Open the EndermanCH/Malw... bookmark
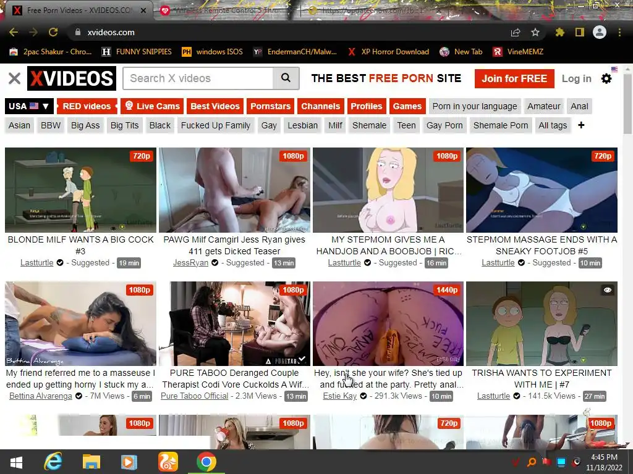Viewport: 633px width, 474px height. pyautogui.click(x=295, y=52)
